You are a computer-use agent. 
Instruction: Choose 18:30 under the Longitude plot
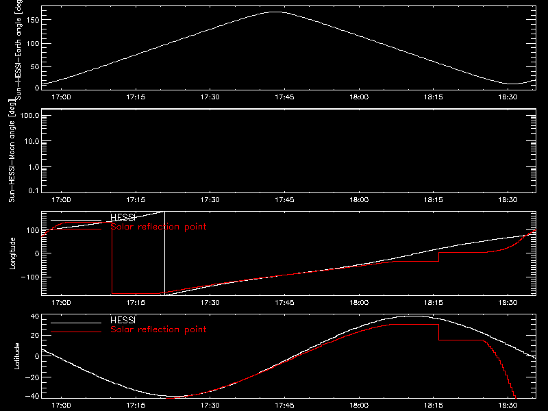(508, 303)
